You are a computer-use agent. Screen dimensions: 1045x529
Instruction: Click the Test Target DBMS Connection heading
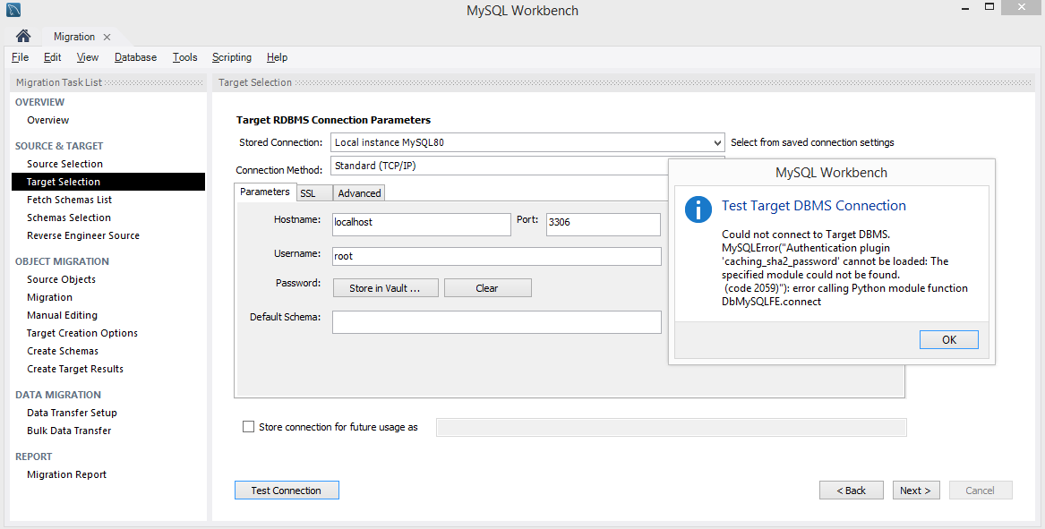click(x=814, y=206)
